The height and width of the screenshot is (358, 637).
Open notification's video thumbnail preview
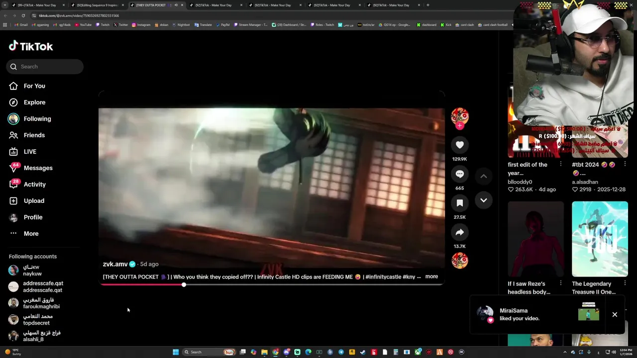(589, 312)
